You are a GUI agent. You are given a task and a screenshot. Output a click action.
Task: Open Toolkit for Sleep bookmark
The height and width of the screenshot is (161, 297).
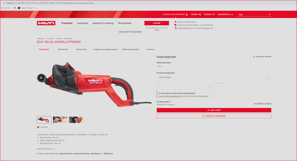coord(27,8)
